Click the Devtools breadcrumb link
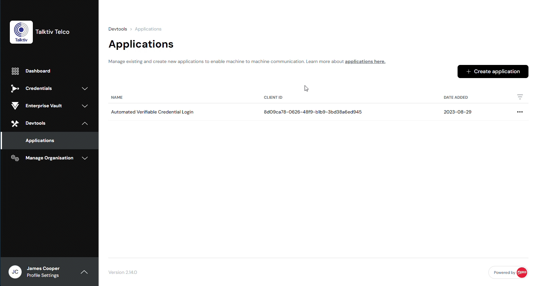This screenshot has width=537, height=286. click(118, 29)
